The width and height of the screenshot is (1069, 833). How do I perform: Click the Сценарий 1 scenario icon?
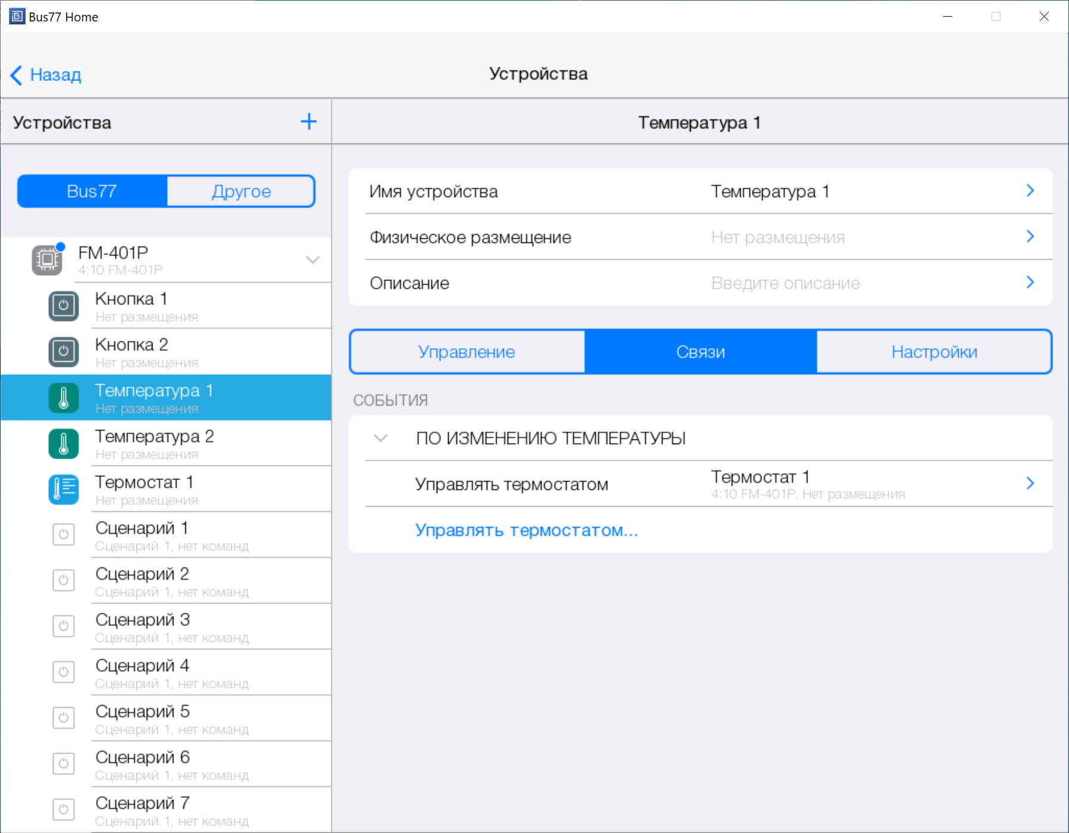pos(63,535)
